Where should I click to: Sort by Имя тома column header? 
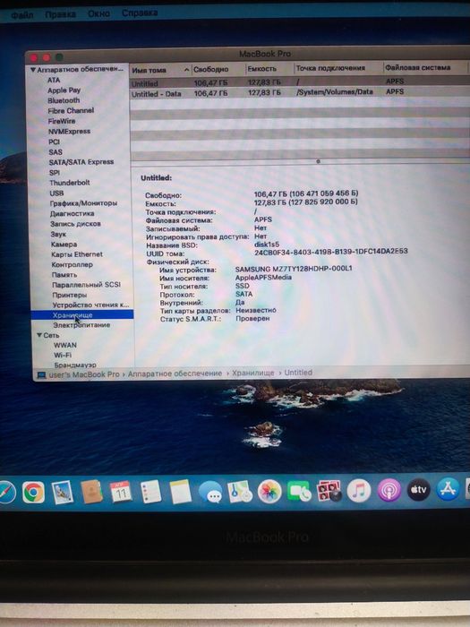pyautogui.click(x=160, y=70)
